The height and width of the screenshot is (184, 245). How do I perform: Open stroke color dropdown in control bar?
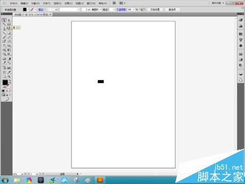click(35, 9)
